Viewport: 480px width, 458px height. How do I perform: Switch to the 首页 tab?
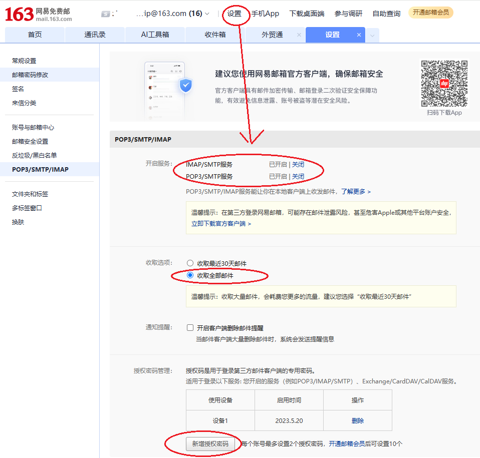pyautogui.click(x=35, y=35)
